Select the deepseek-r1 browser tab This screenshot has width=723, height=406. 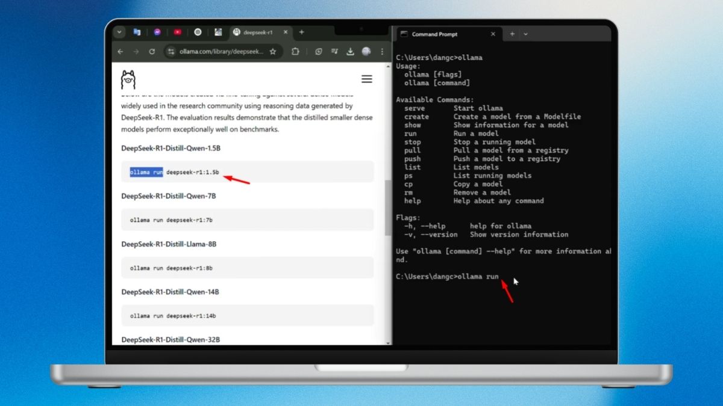pos(259,32)
